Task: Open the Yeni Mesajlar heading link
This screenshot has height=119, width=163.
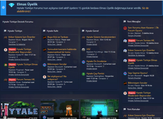Action: 134,22
